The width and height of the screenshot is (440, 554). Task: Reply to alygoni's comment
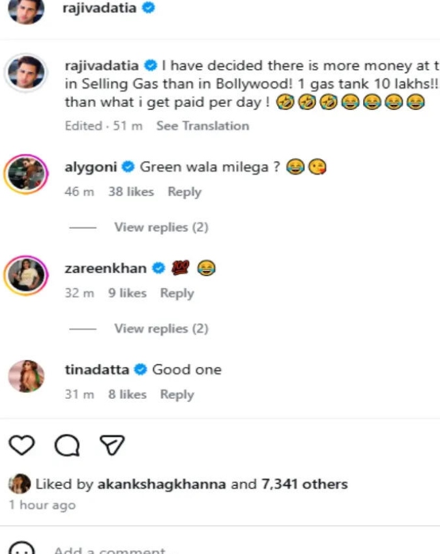184,192
